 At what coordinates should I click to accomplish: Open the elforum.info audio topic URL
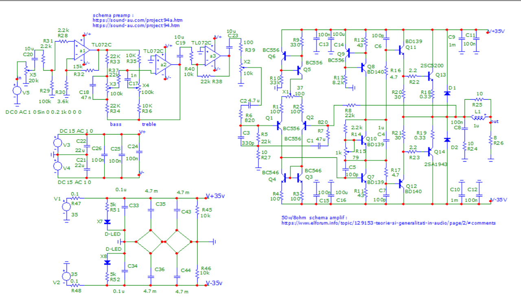[x=388, y=223]
